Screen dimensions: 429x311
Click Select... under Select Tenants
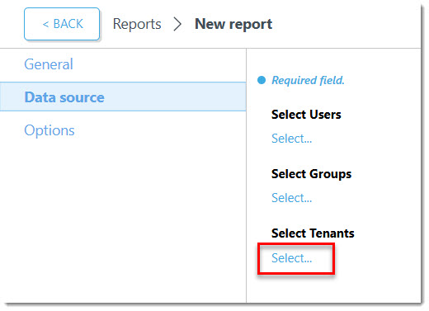(x=292, y=258)
